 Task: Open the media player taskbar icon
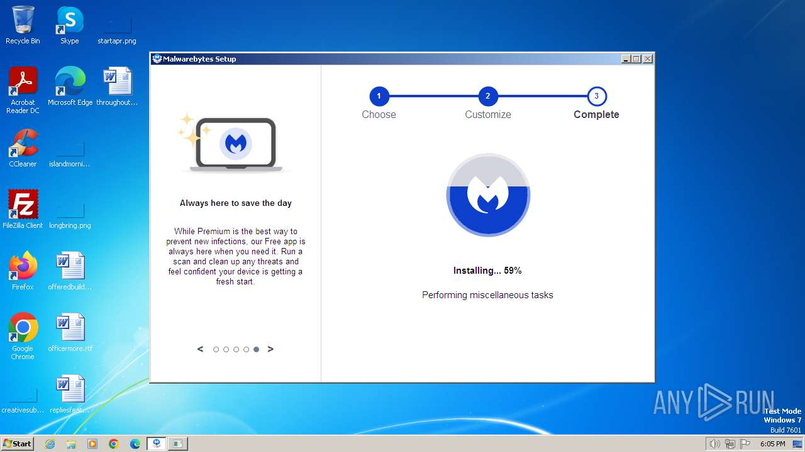92,444
